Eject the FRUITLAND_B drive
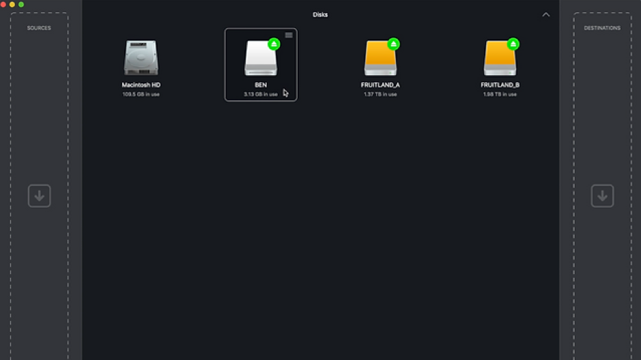 point(513,44)
